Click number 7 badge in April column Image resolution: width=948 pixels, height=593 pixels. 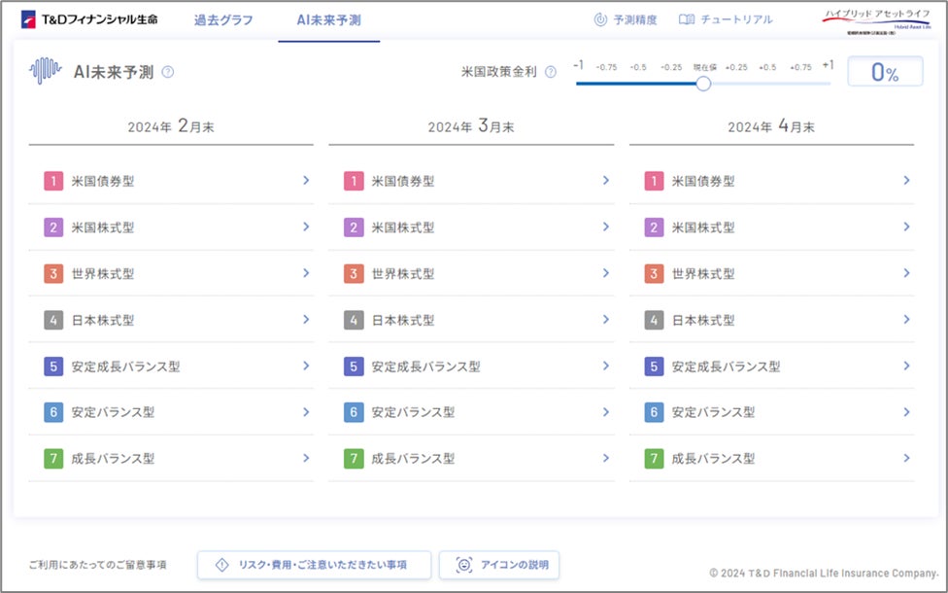[x=654, y=459]
